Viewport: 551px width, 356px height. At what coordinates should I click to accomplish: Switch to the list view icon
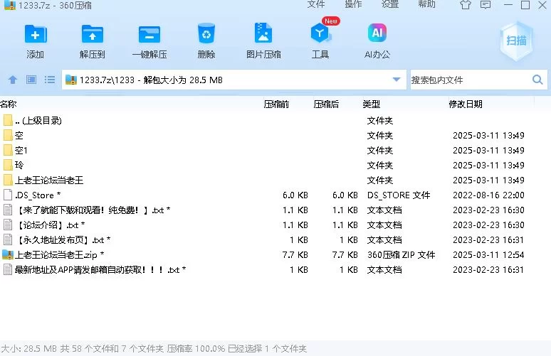(x=50, y=80)
